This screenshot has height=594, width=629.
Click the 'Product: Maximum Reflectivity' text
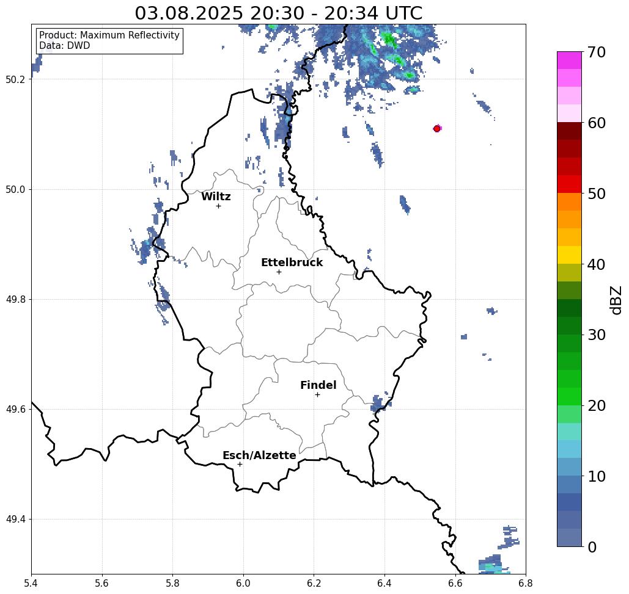(109, 35)
